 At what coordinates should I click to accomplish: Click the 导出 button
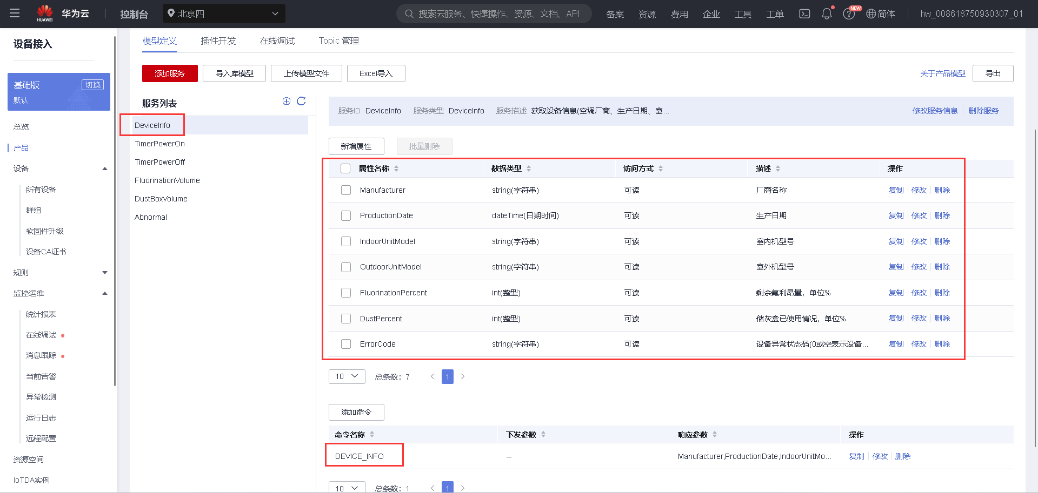pos(993,73)
